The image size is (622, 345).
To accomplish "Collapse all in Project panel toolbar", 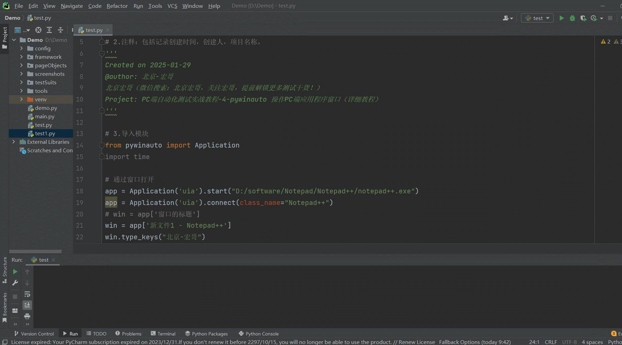I will coord(61,30).
